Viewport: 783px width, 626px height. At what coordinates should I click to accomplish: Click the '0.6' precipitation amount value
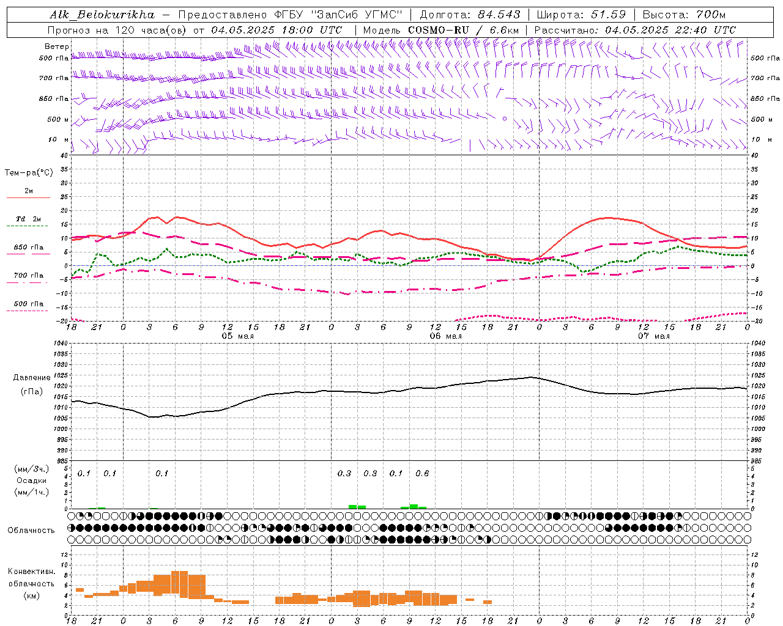point(422,473)
